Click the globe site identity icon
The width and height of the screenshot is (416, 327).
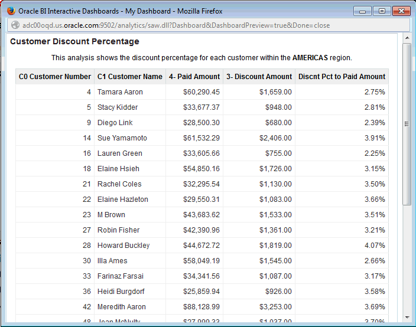tap(15, 25)
